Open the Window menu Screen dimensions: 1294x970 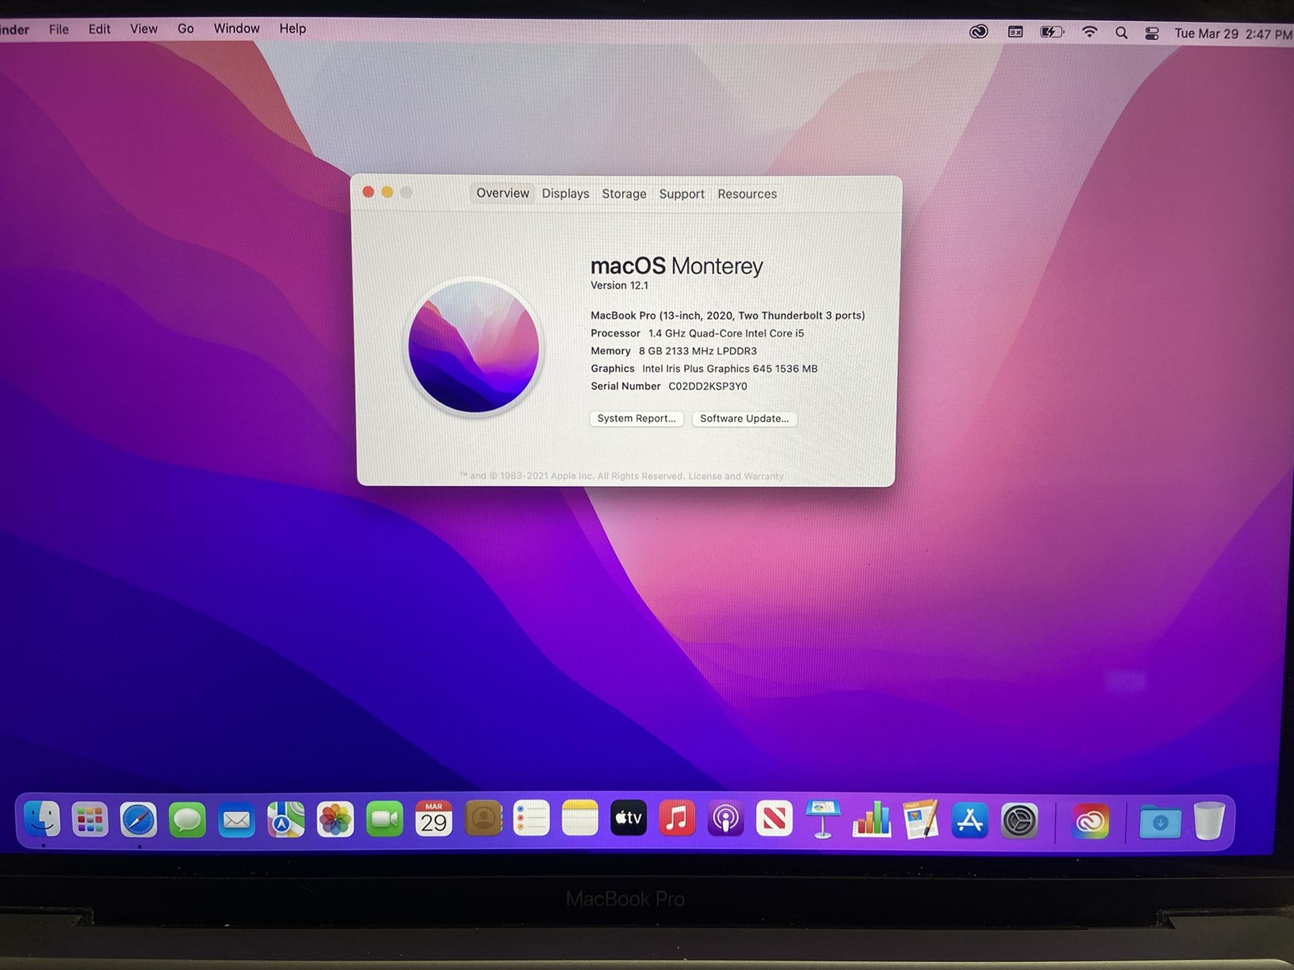point(237,28)
